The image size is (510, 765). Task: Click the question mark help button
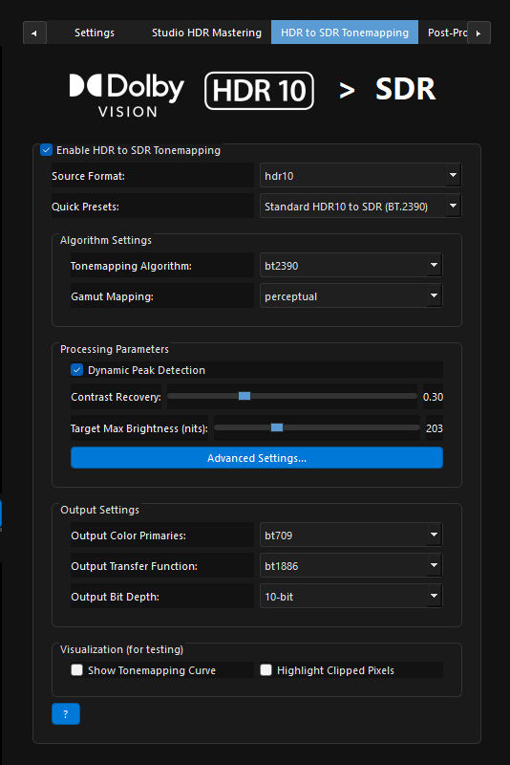click(66, 713)
